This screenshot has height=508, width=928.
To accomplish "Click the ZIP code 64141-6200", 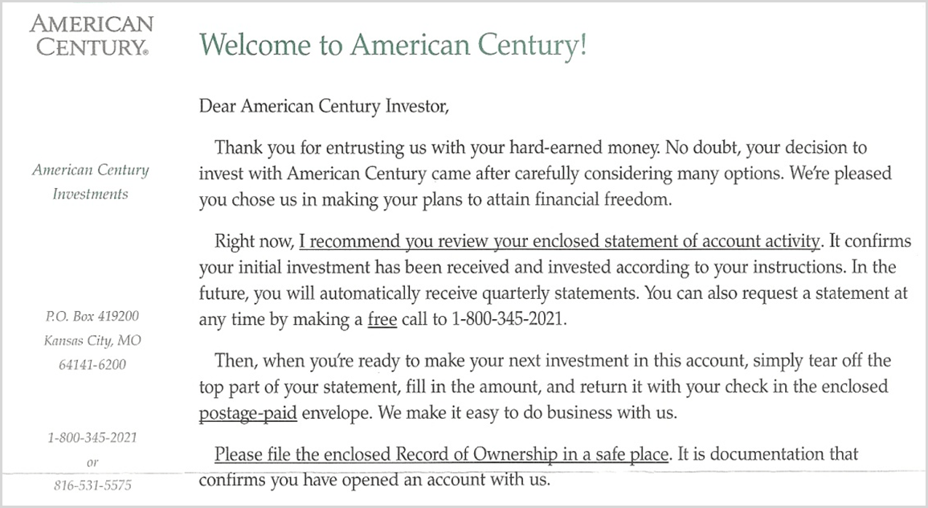I will pyautogui.click(x=92, y=365).
